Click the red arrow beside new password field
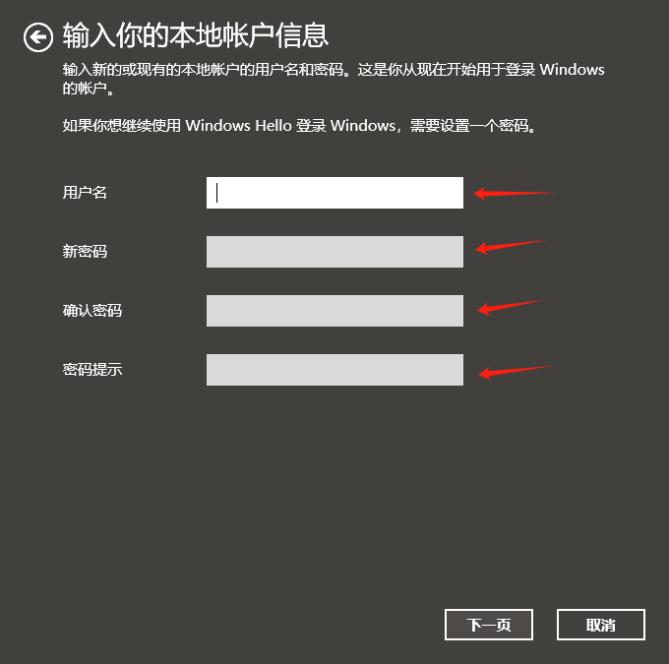The height and width of the screenshot is (664, 669). [x=511, y=247]
